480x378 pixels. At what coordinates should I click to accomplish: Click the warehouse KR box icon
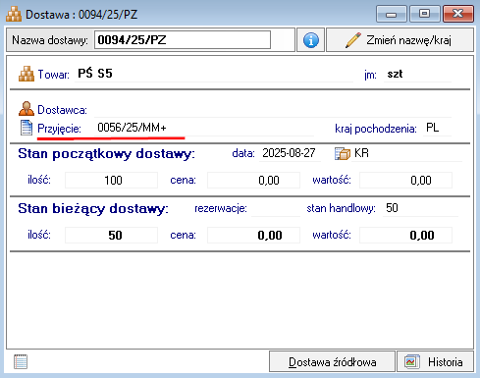pyautogui.click(x=343, y=153)
